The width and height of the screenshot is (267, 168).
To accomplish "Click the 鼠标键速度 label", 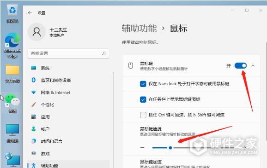I will (x=151, y=129).
